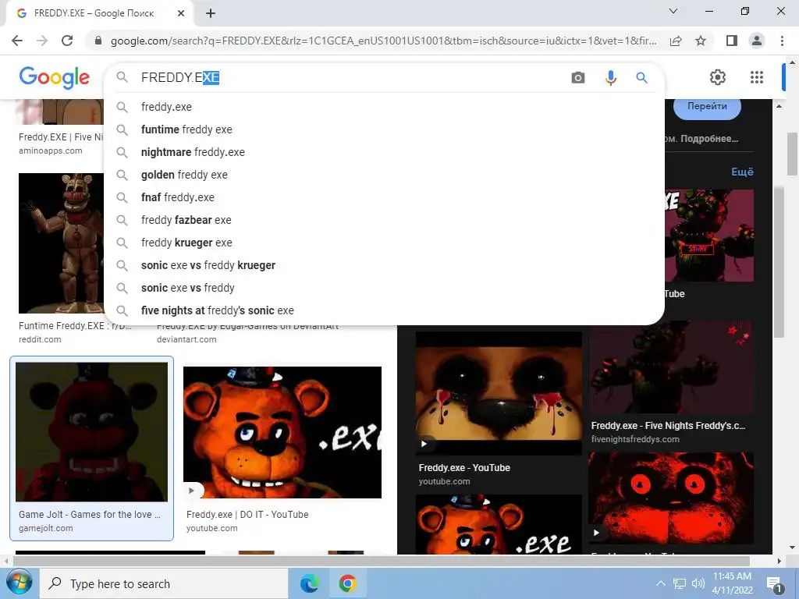Click the 11:45 AM clock in the taskbar
This screenshot has height=599, width=799.
pos(732,576)
